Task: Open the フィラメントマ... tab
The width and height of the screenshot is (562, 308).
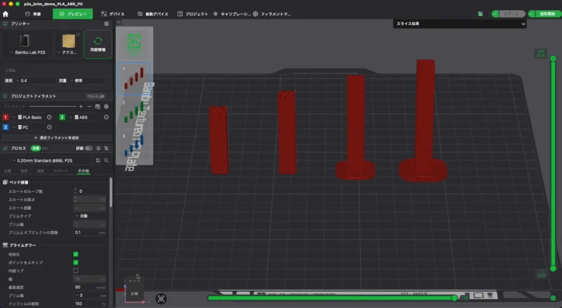Action: (272, 14)
